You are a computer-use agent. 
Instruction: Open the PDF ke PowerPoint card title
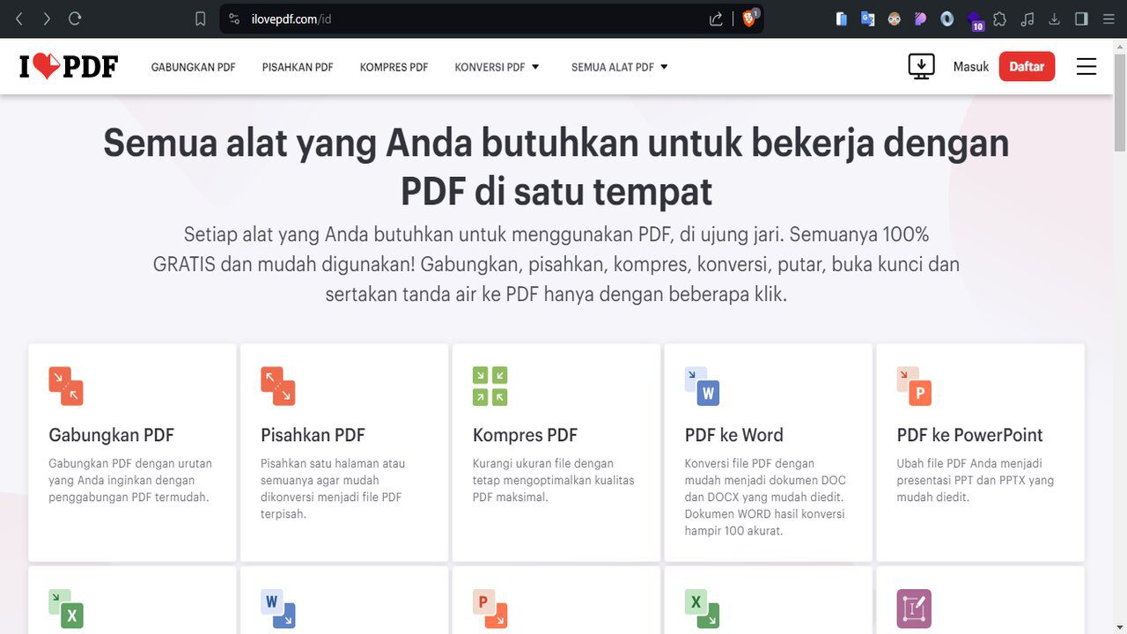point(970,435)
